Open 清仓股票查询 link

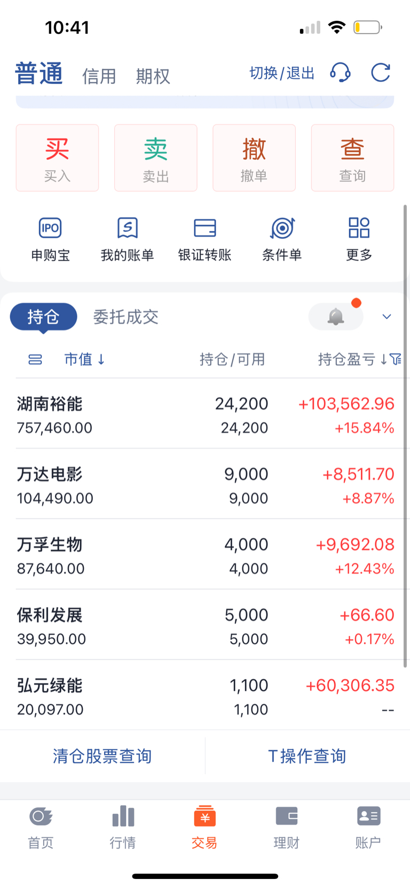102,756
